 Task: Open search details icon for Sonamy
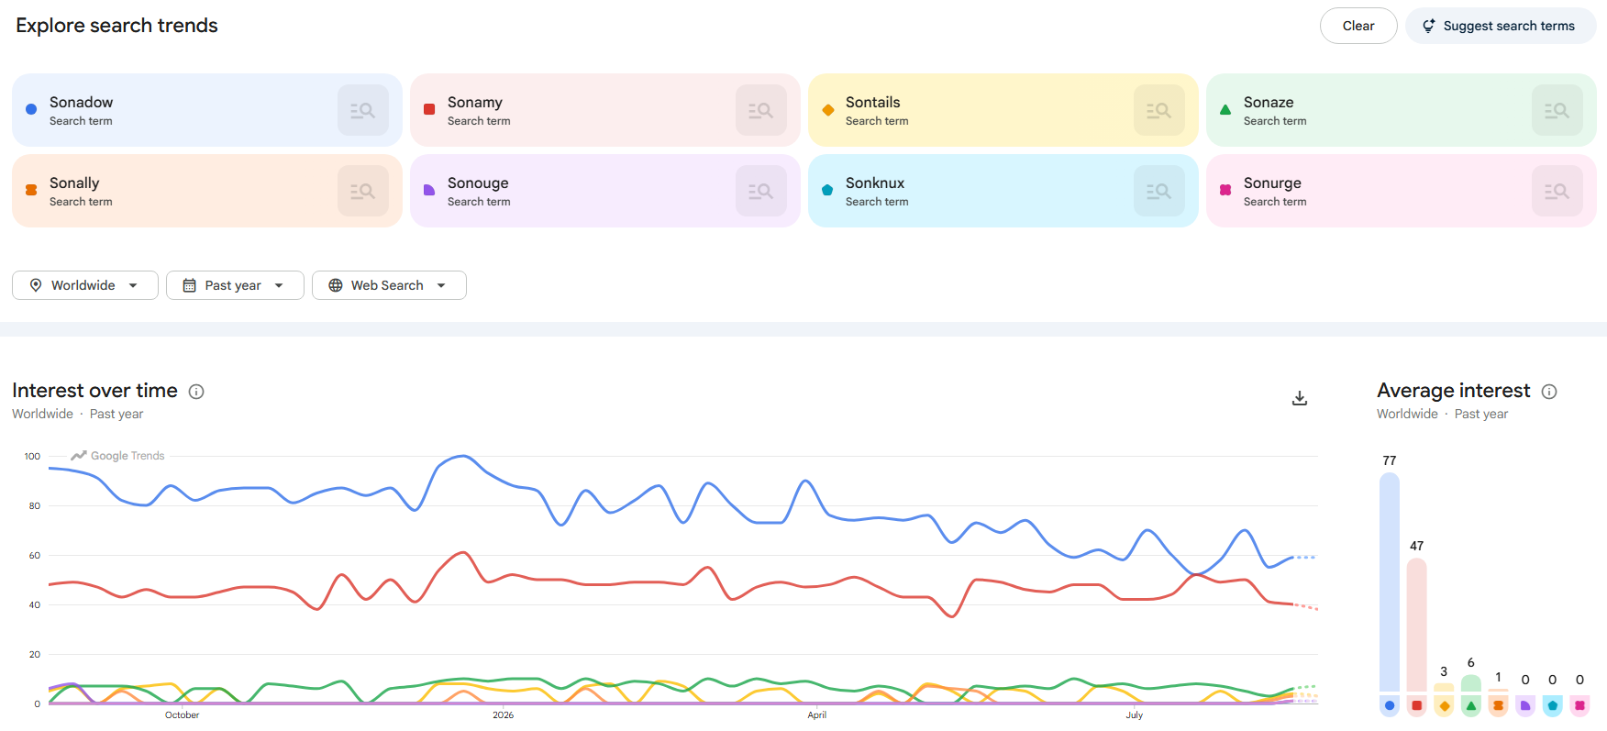(x=761, y=110)
